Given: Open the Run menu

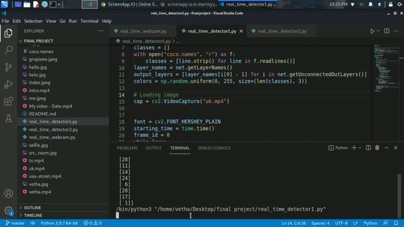Looking at the screenshot, I should (73, 21).
